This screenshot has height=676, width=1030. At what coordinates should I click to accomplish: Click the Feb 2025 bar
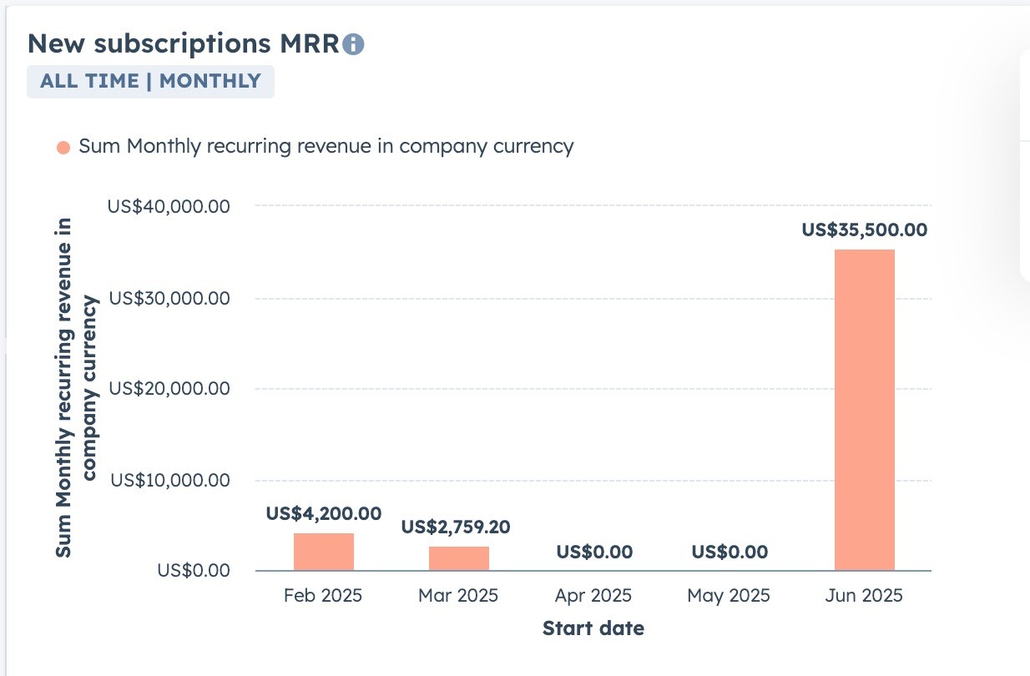(x=323, y=552)
